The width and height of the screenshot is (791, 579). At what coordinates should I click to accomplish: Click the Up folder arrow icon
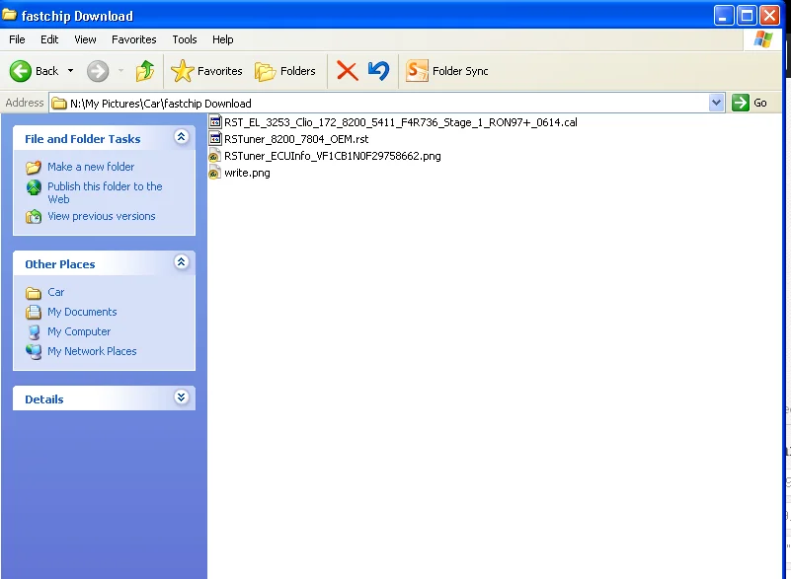point(145,71)
